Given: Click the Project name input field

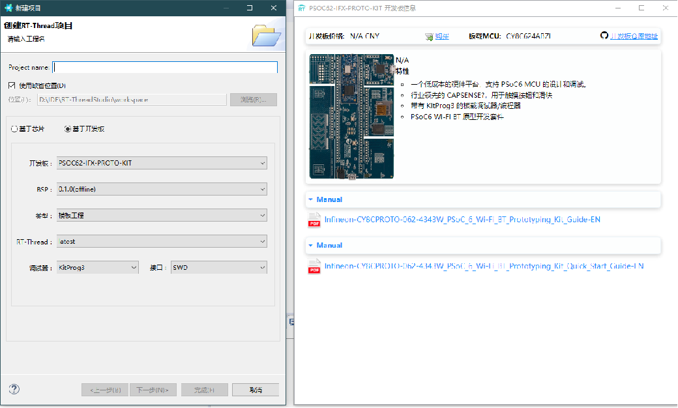Looking at the screenshot, I should coord(165,67).
